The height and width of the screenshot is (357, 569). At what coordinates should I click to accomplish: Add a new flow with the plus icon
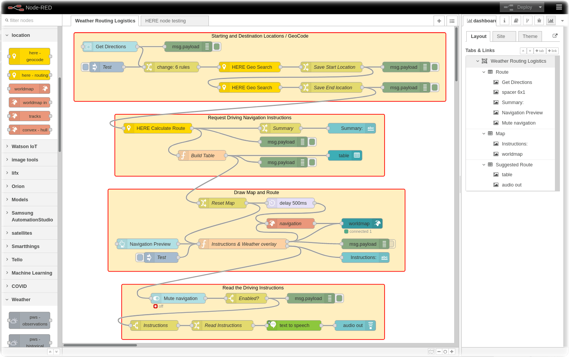(x=439, y=21)
